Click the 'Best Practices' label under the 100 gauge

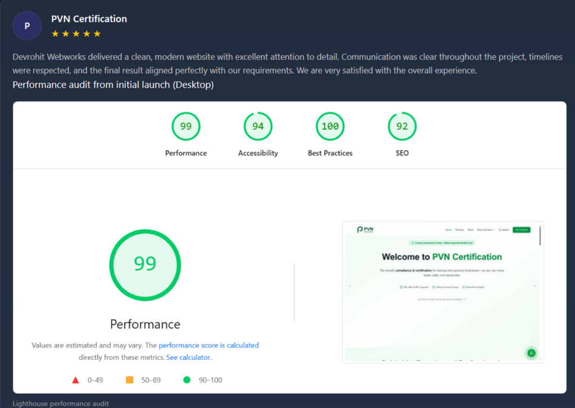point(330,153)
